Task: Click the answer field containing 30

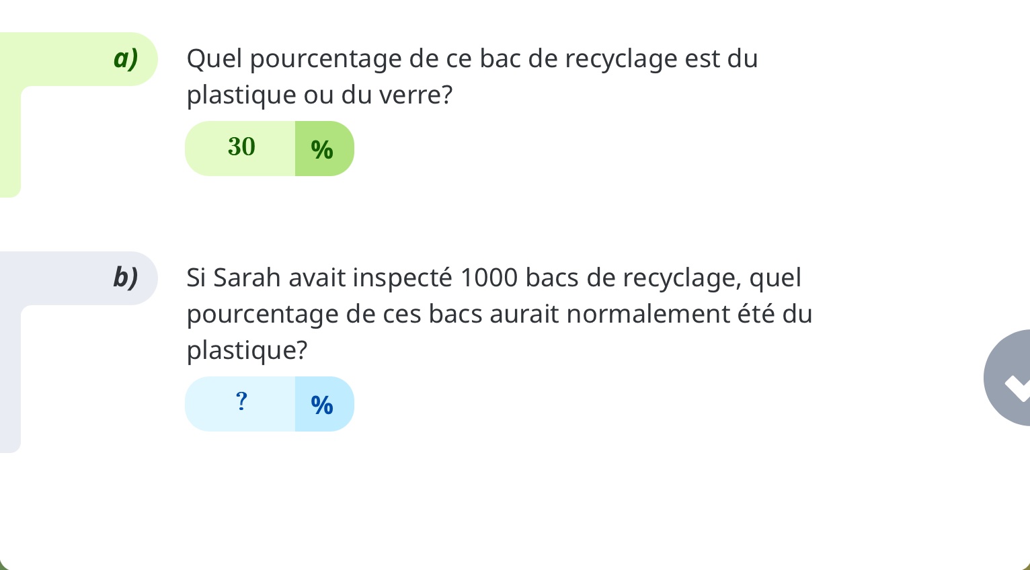Action: [241, 148]
